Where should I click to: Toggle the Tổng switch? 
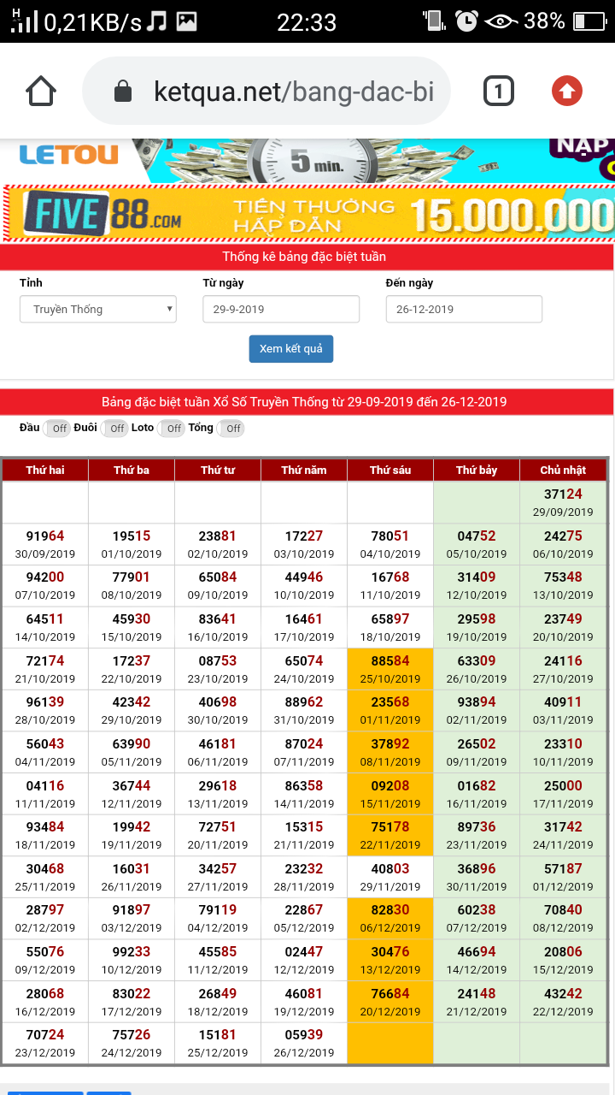[x=231, y=429]
